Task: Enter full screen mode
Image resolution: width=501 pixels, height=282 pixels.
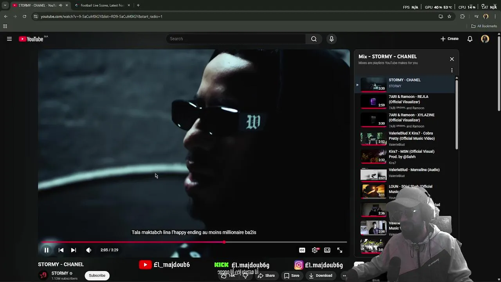Action: click(x=340, y=250)
